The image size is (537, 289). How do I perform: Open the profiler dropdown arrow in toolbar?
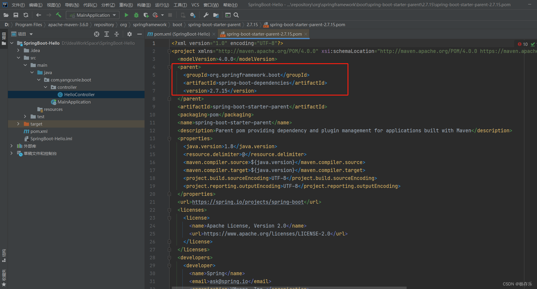tap(162, 15)
